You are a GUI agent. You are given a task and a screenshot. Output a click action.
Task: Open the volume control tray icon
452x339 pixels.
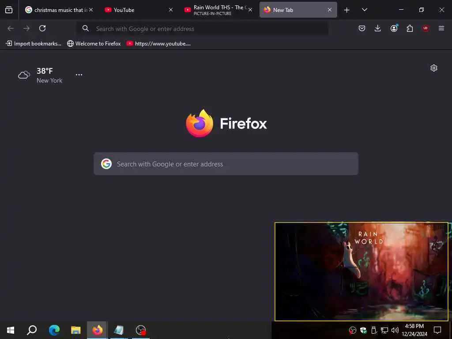395,330
